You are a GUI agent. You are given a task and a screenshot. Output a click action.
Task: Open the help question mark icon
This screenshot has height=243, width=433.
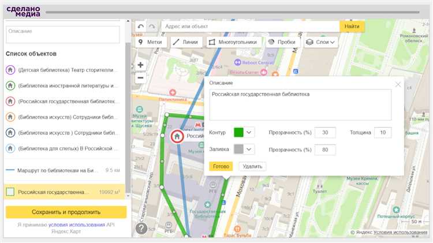click(x=141, y=229)
